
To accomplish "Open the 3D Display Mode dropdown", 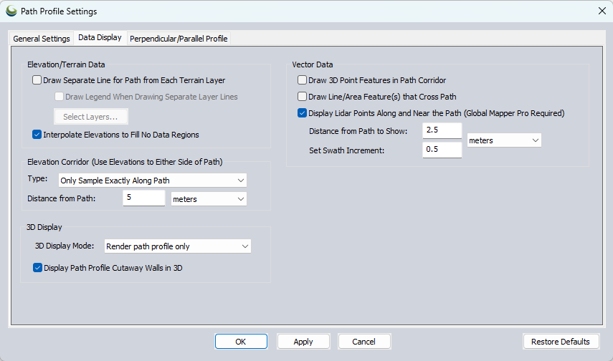I will click(x=178, y=246).
